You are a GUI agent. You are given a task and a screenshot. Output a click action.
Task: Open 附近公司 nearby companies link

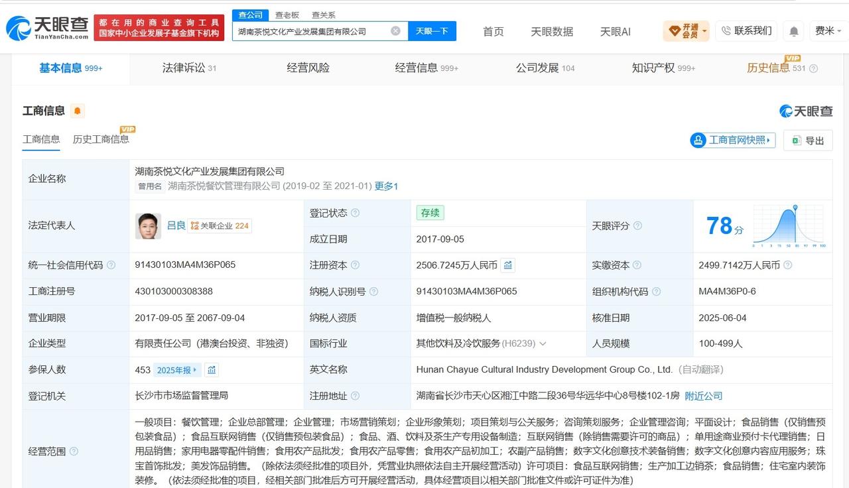pos(704,396)
